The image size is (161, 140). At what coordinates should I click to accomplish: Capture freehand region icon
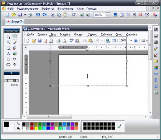pos(147,15)
